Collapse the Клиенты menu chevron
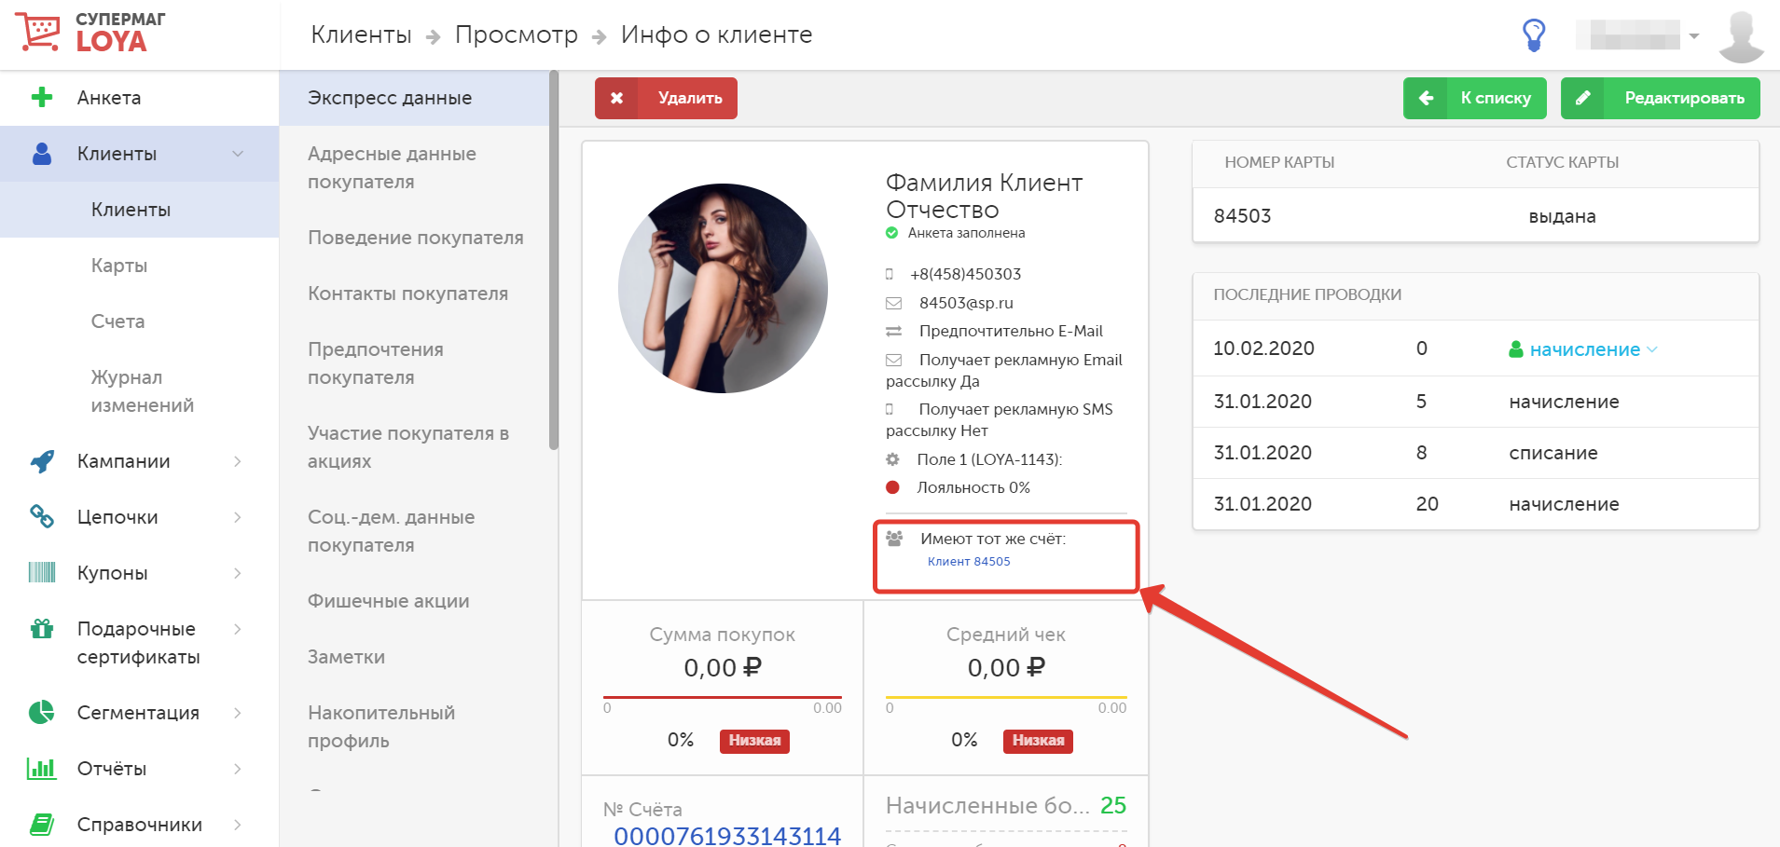The height and width of the screenshot is (847, 1780). point(238,154)
